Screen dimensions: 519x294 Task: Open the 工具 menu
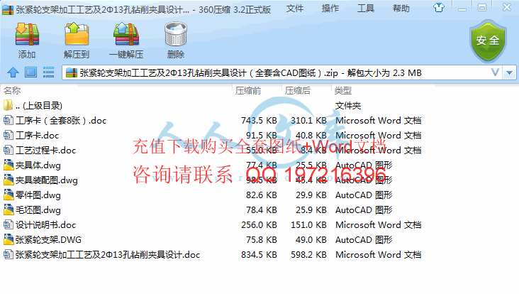365,9
